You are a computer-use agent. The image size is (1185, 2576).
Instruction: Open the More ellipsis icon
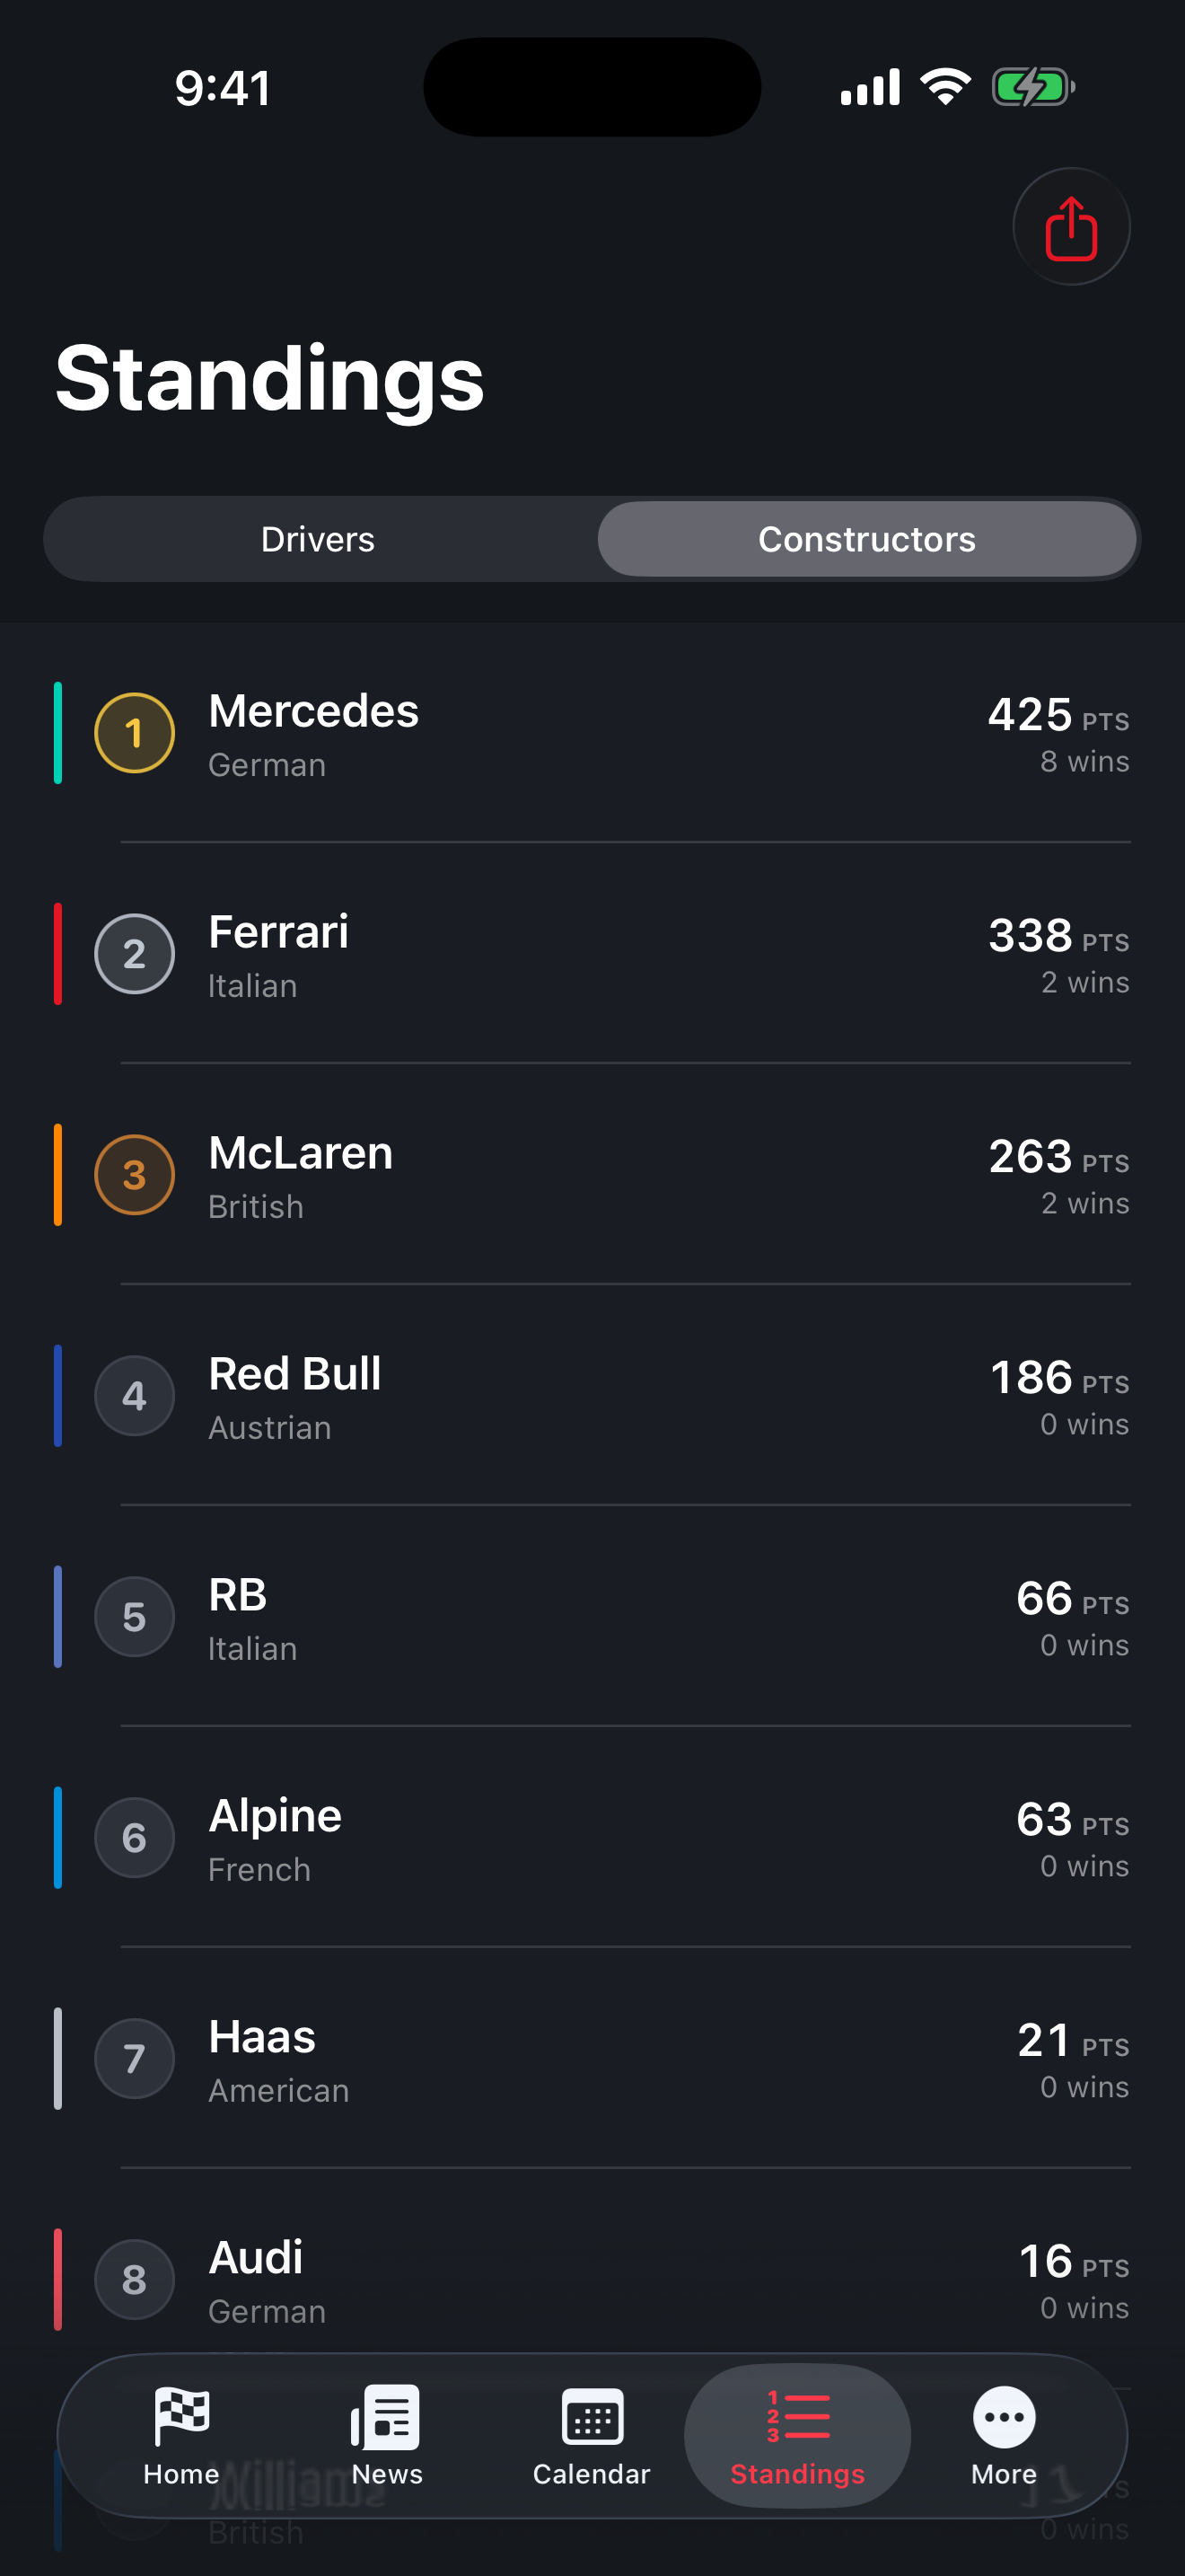coord(1005,2417)
